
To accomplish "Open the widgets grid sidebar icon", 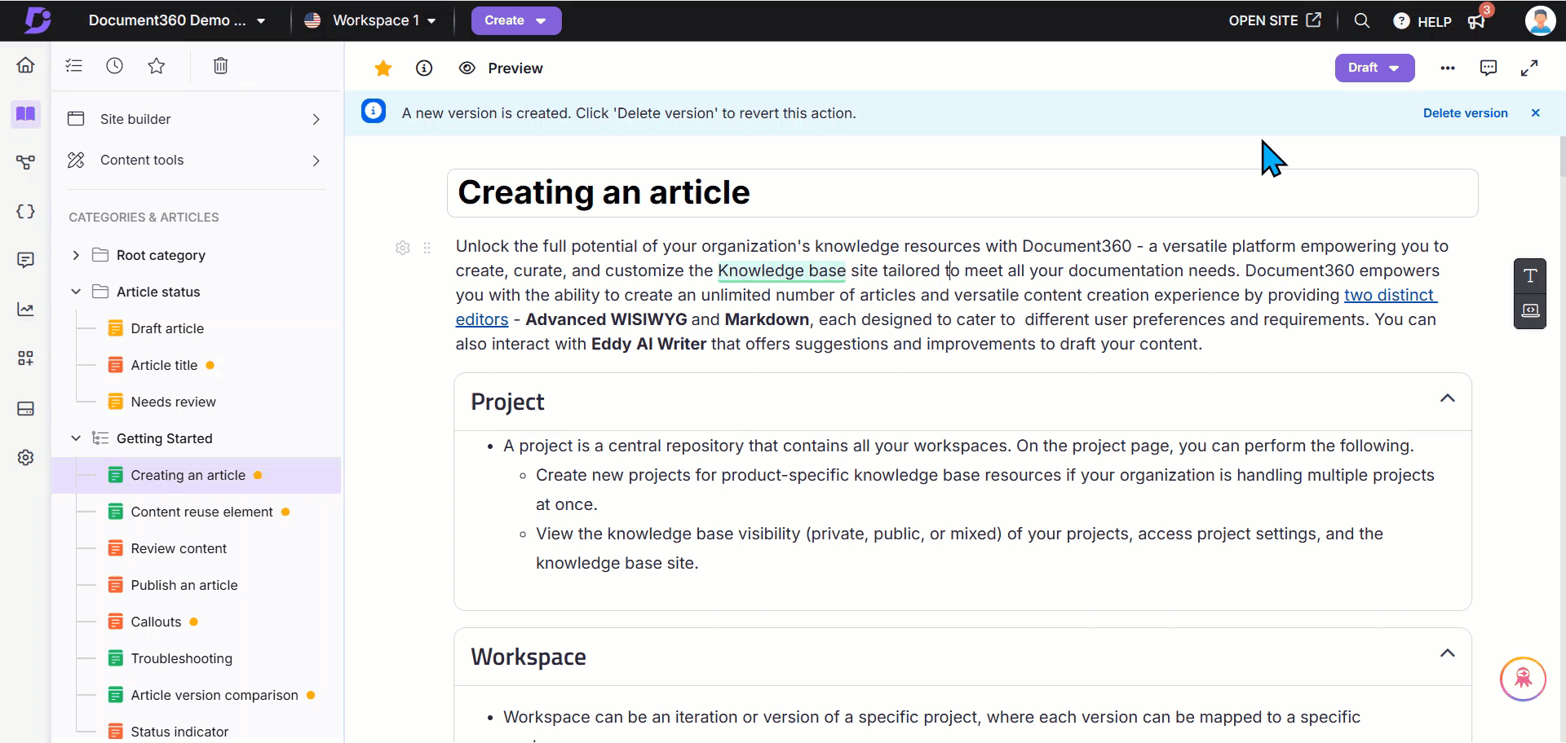I will 25,358.
